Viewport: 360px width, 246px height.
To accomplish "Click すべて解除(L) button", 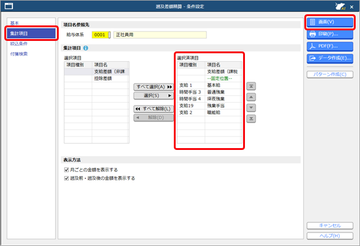I will pos(153,108).
